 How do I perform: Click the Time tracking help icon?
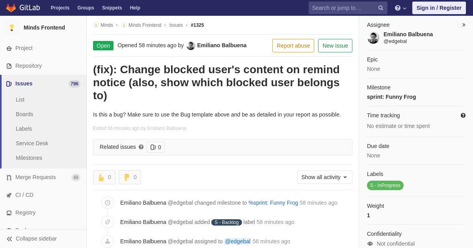click(x=463, y=115)
